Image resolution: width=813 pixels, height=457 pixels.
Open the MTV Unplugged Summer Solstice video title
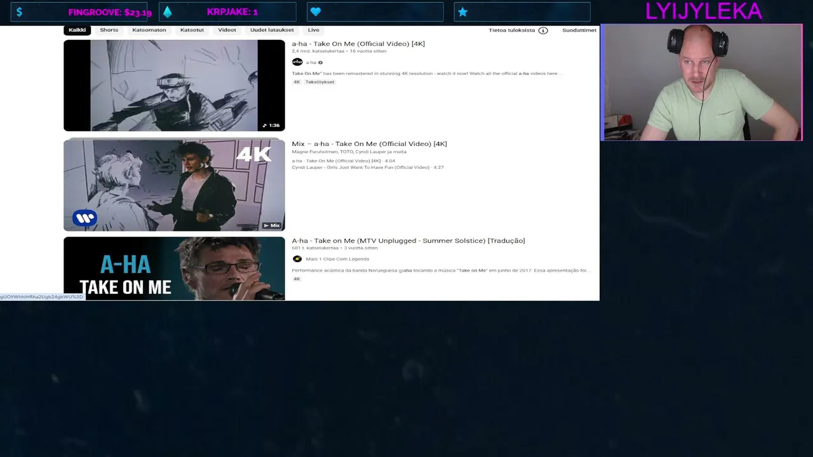click(x=408, y=241)
